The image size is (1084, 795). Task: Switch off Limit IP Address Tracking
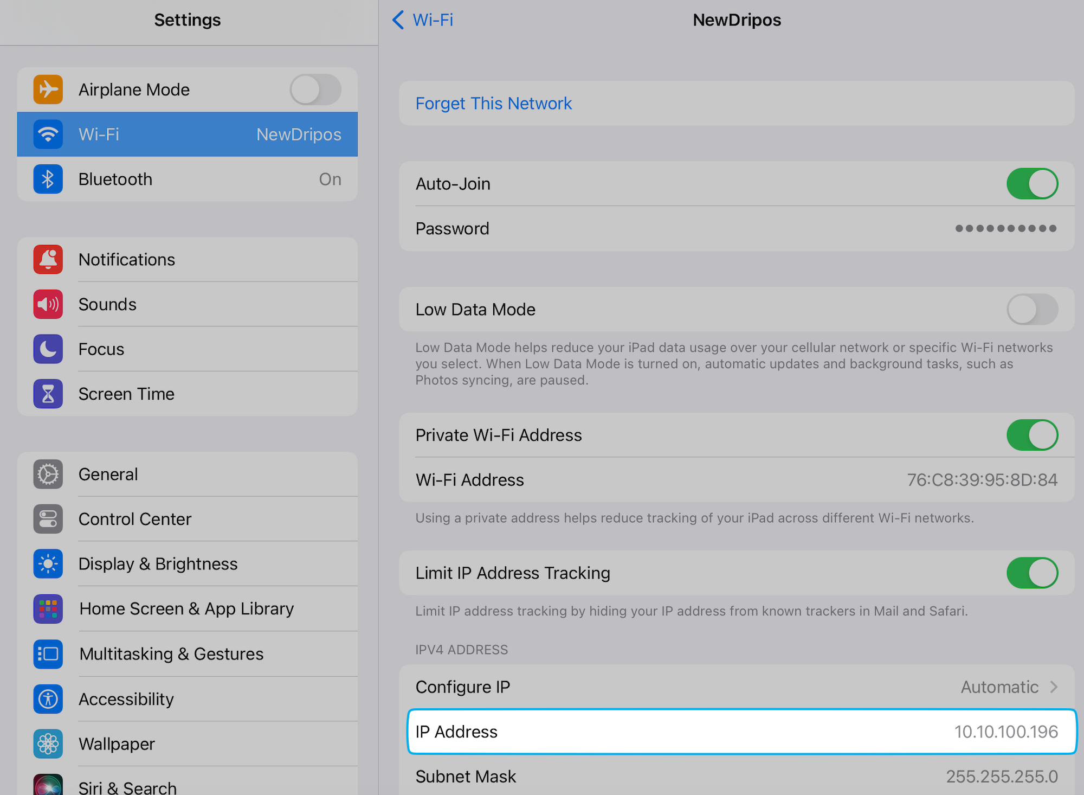1031,573
